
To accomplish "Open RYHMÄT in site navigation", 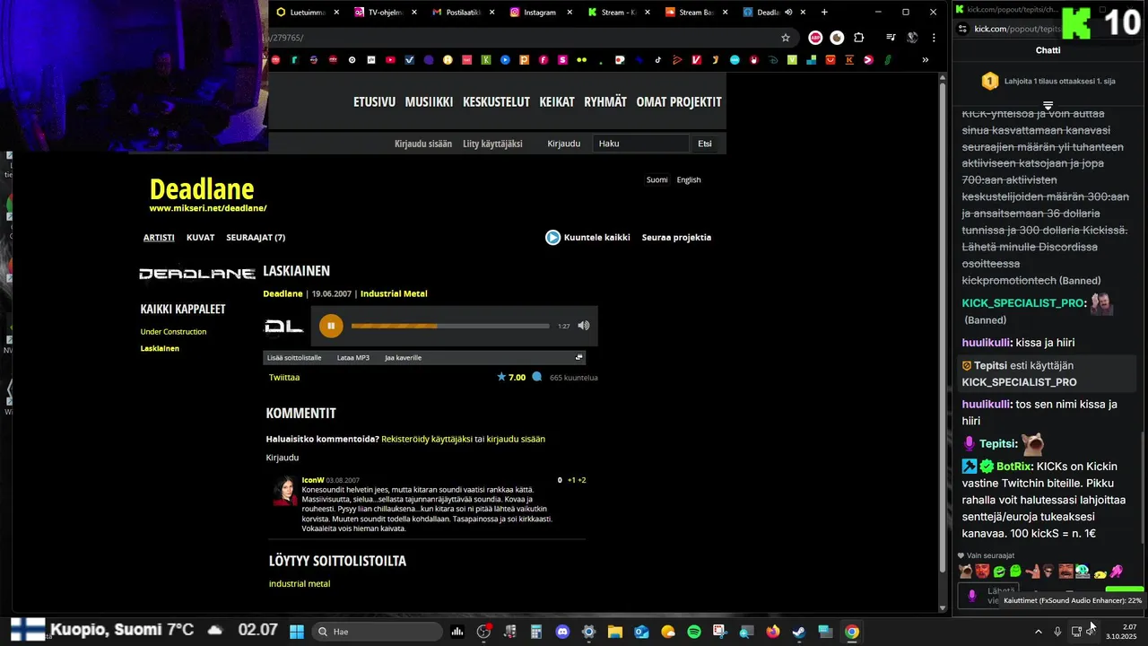I will tap(605, 102).
